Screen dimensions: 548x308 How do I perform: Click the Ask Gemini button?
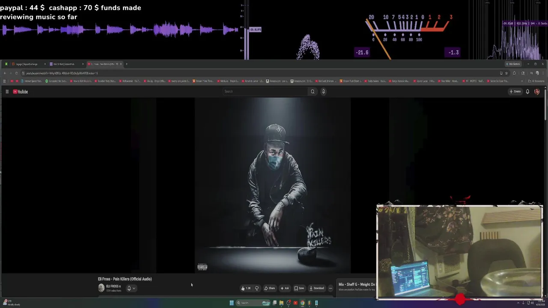[x=513, y=64]
